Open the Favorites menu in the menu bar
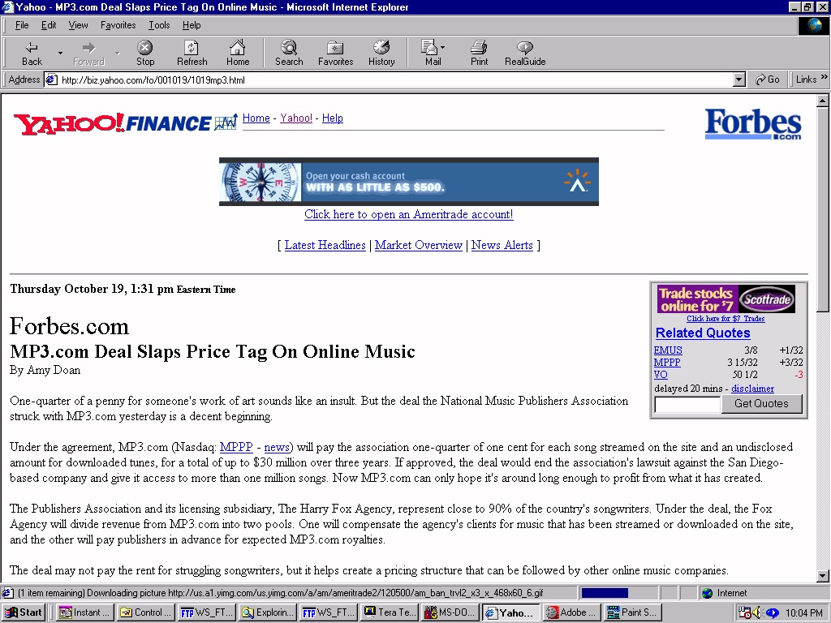 click(118, 25)
